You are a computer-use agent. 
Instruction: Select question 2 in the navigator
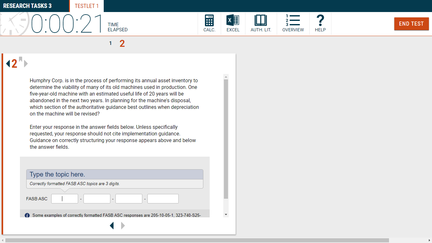pos(122,44)
